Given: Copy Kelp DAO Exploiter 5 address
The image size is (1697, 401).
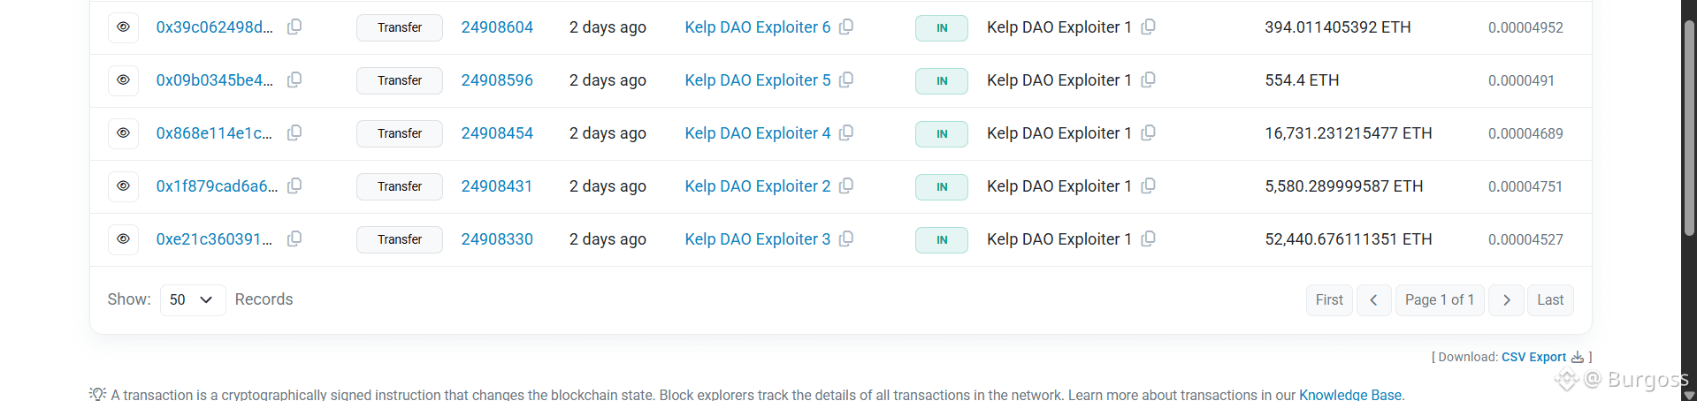Looking at the screenshot, I should [x=846, y=79].
